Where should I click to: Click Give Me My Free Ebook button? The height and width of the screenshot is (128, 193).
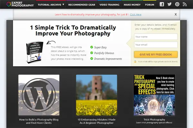(x=156, y=54)
